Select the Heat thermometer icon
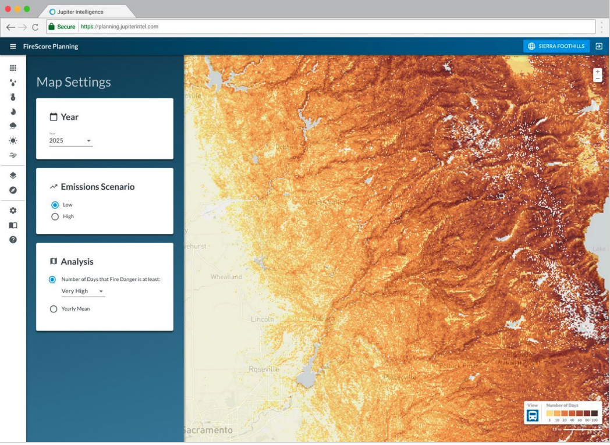This screenshot has width=610, height=445. click(x=13, y=98)
